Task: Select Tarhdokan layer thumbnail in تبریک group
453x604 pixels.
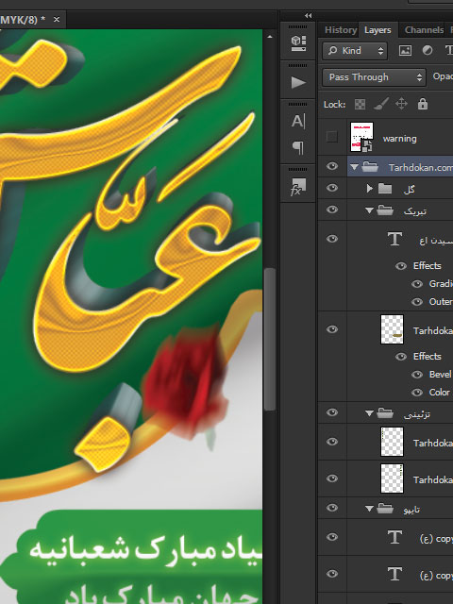Action: coord(393,329)
